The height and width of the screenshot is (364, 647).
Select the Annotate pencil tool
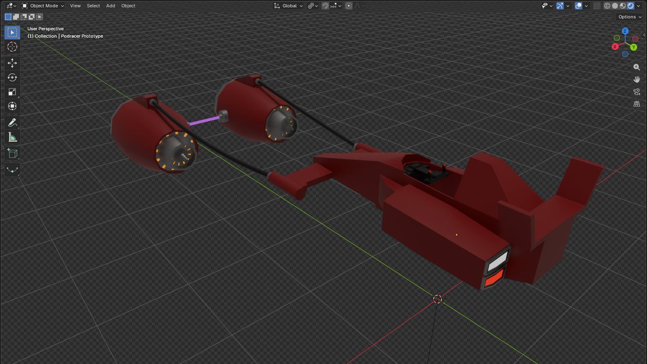click(12, 123)
